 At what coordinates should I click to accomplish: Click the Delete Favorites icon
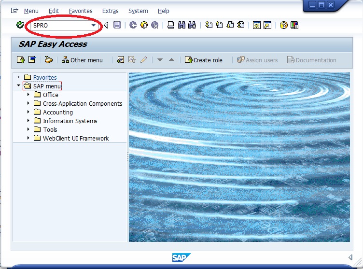132,60
